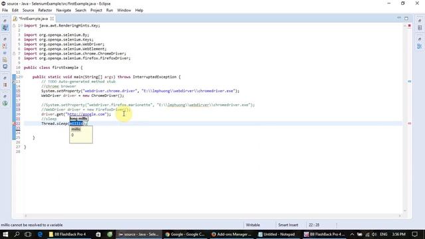Open the minimized Console view icon
This screenshot has width=425, height=239.
coord(5,66)
